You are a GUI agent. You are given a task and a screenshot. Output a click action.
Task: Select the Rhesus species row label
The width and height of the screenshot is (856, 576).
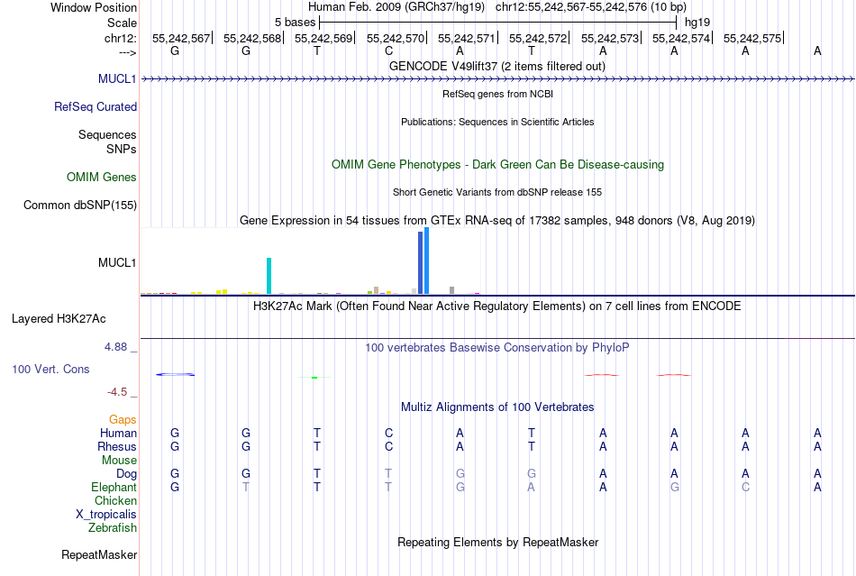(117, 446)
